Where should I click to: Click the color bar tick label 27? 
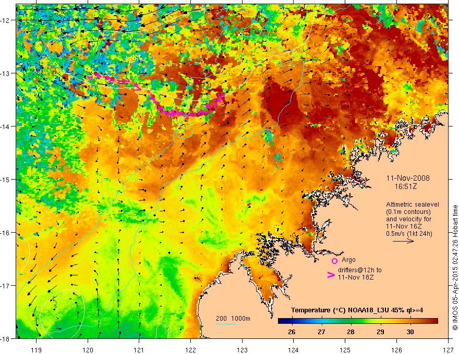[321, 332]
